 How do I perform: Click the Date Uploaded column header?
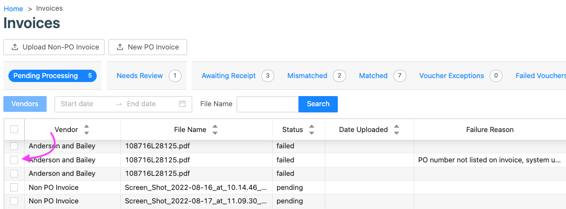click(370, 130)
